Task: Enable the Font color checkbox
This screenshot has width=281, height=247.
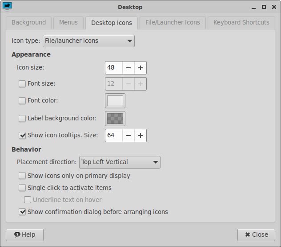Action: (22, 101)
